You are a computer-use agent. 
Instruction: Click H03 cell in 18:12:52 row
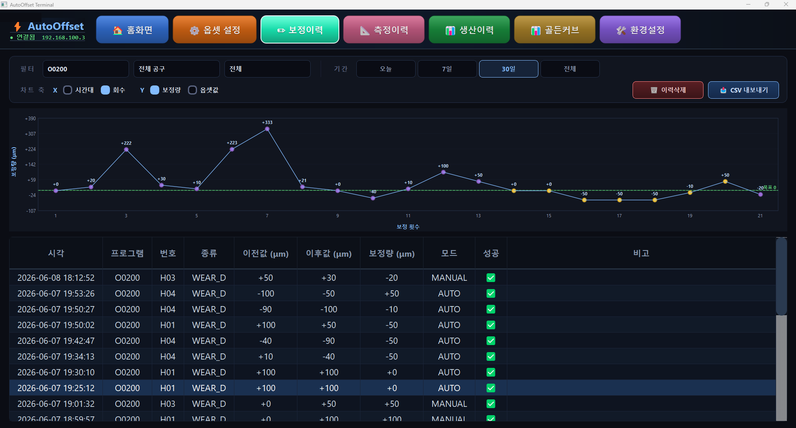pos(168,278)
